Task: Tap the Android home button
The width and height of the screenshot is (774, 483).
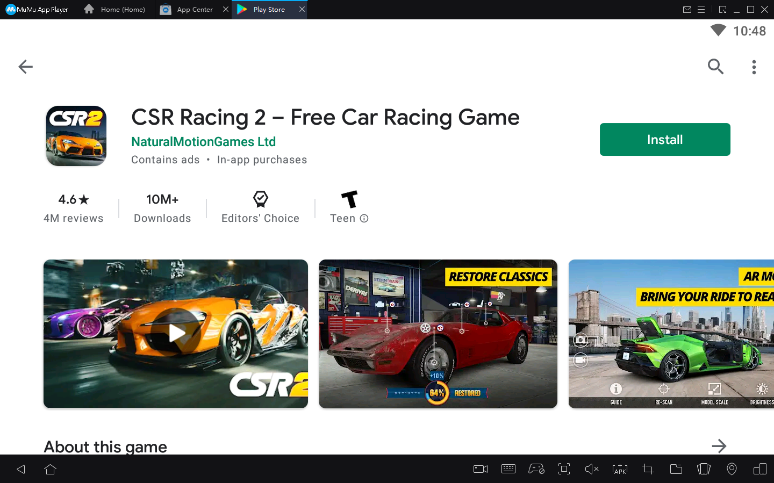Action: pyautogui.click(x=50, y=469)
